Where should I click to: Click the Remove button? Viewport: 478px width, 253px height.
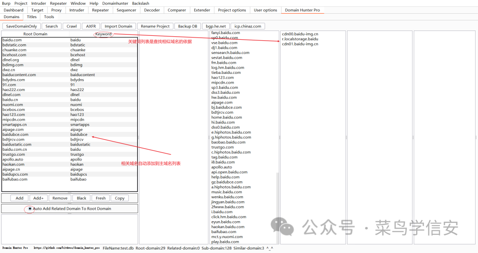point(60,198)
